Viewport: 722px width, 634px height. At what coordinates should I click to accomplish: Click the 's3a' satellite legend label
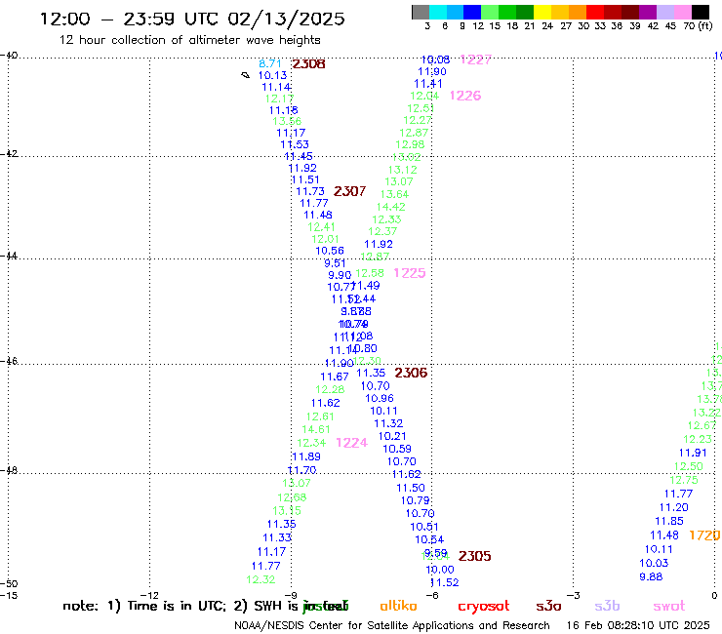548,607
